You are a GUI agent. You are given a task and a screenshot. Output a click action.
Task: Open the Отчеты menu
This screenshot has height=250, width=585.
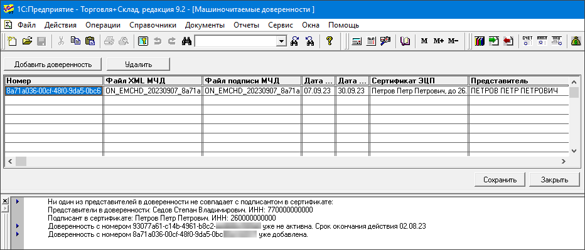246,25
